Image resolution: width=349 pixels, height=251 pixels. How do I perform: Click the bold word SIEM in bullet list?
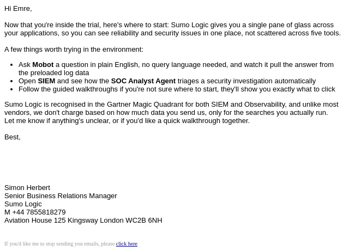46,81
